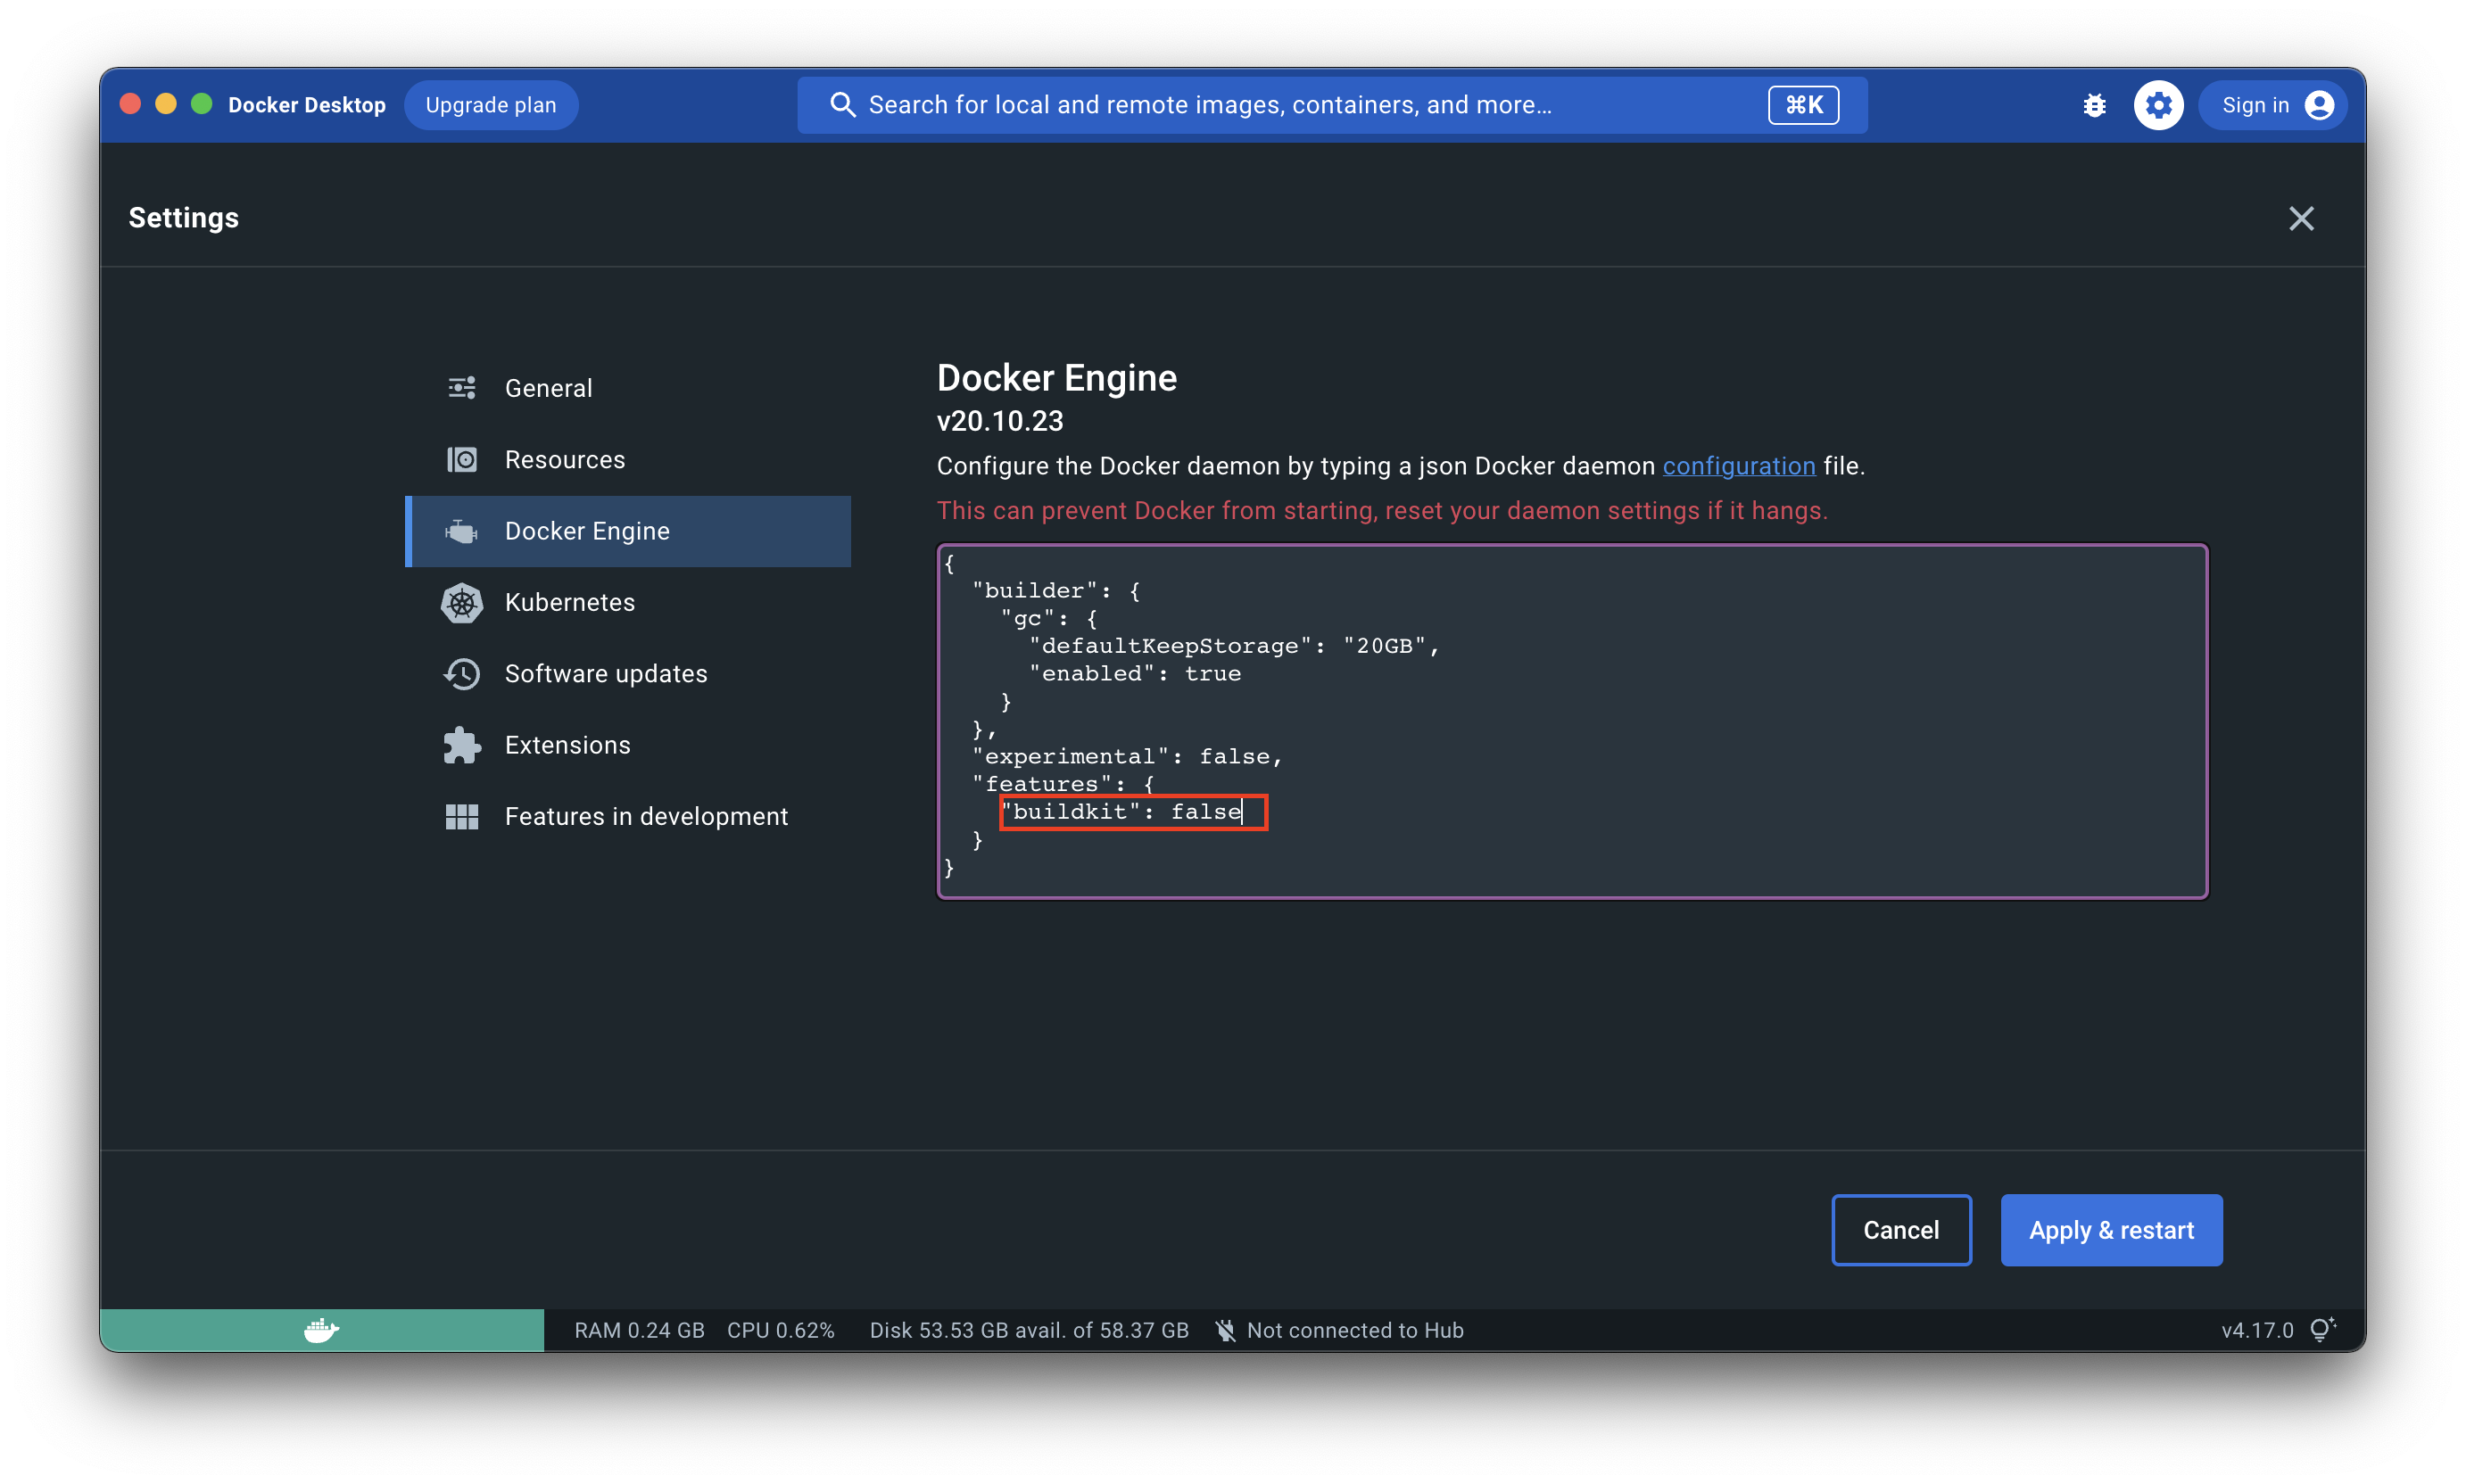Click the Software updates clock icon

click(x=461, y=674)
